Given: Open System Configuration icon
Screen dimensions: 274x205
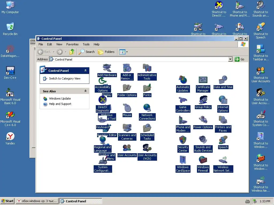Looking at the screenshot, I should pyautogui.click(x=102, y=160).
